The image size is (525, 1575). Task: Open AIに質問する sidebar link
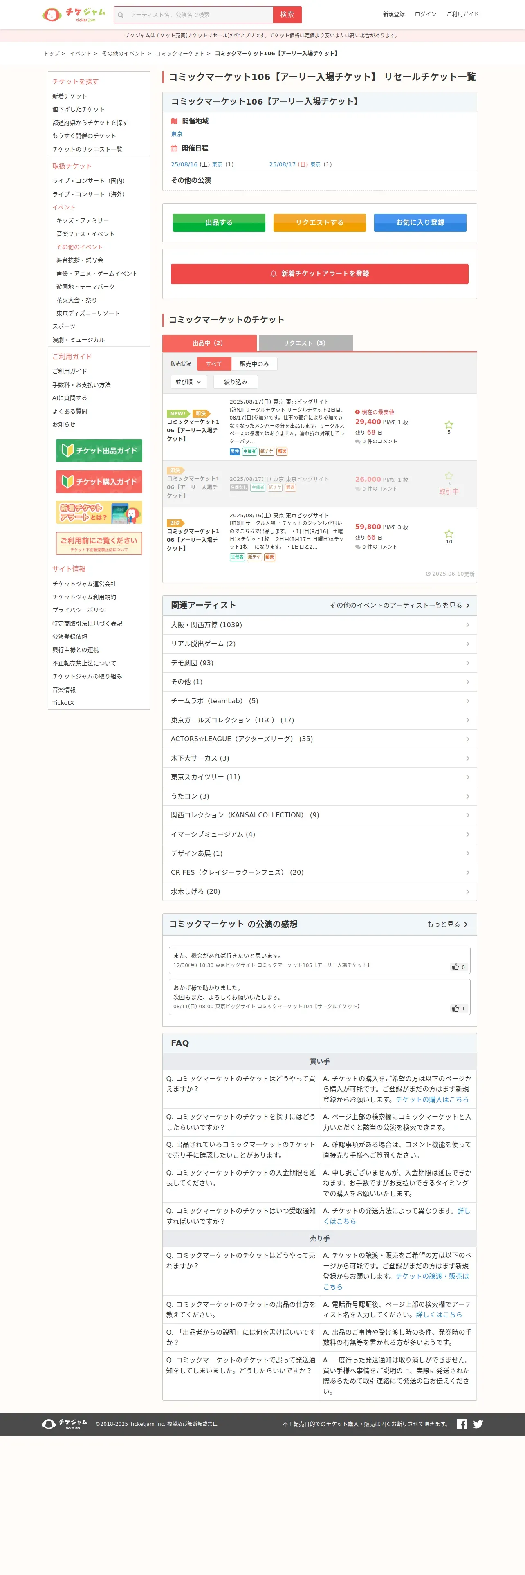pyautogui.click(x=70, y=398)
